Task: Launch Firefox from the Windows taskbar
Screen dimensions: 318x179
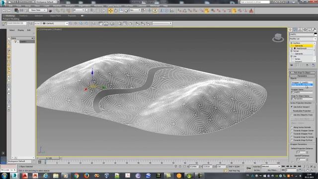Action: (x=86, y=176)
